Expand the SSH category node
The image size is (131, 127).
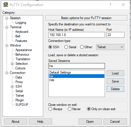tap(12, 86)
